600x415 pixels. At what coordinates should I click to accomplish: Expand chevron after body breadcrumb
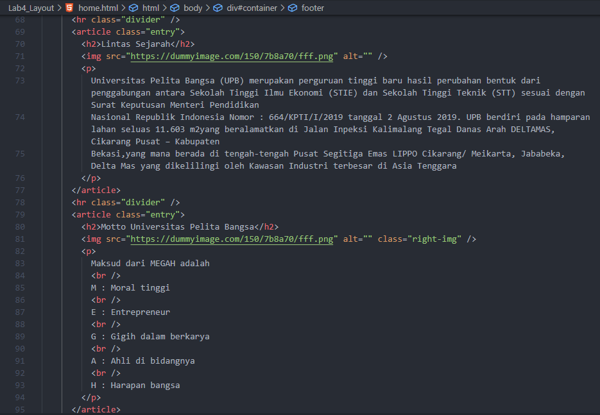(208, 8)
